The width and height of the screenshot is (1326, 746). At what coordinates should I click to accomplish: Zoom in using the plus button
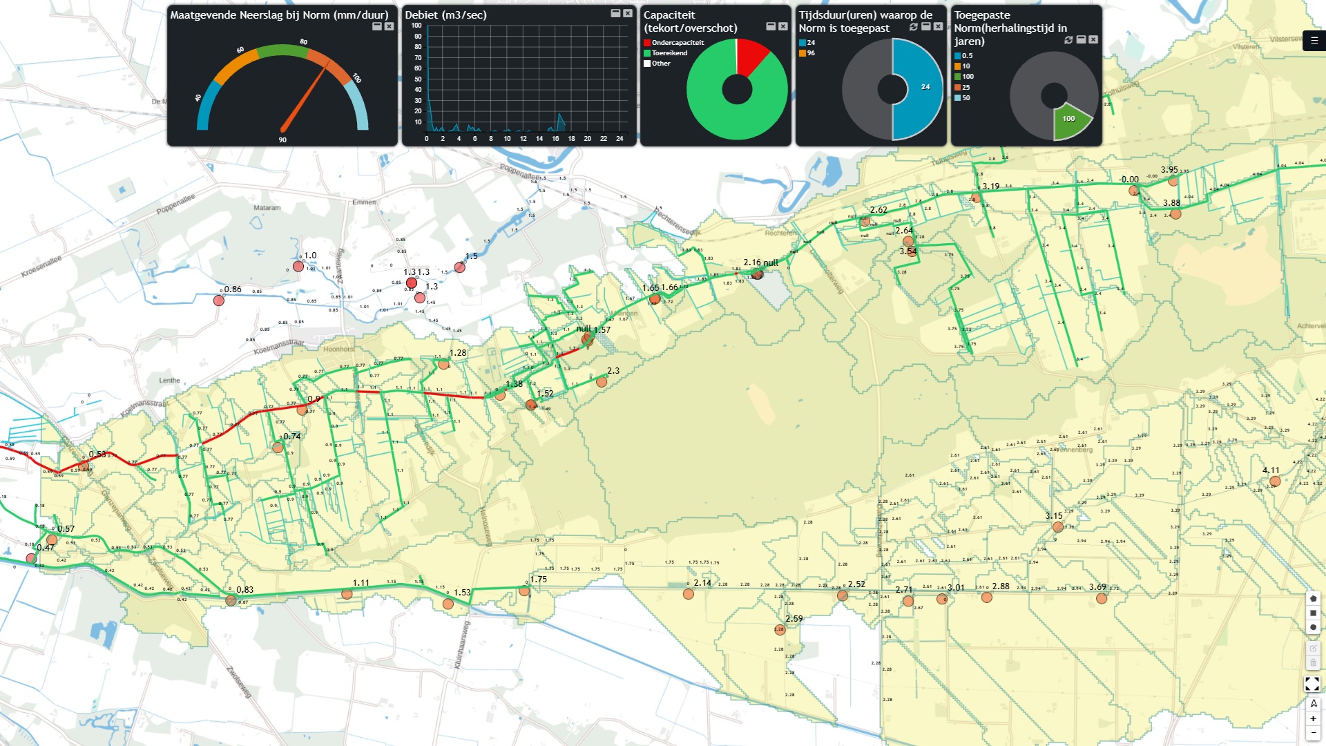[x=1312, y=720]
